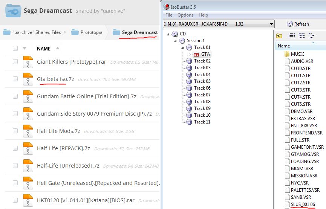326x209 pixels.
Task: Click archive icon of Half-Life [REPACK].7z
Action: click(x=28, y=148)
